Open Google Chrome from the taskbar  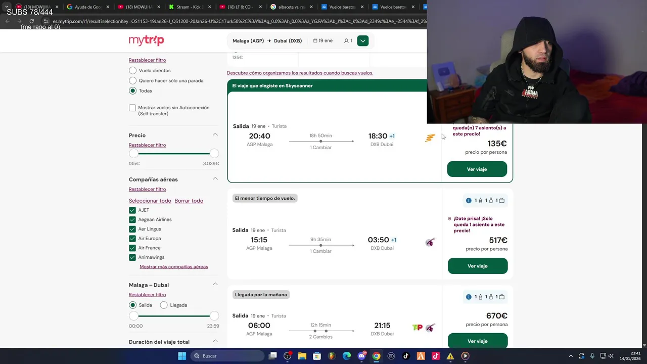377,356
